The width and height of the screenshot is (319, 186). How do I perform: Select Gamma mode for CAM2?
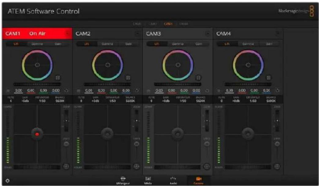(x=107, y=44)
